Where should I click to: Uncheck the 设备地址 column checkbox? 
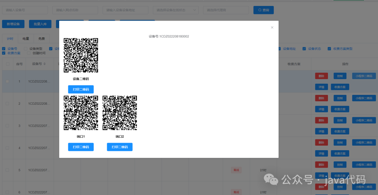(279, 49)
